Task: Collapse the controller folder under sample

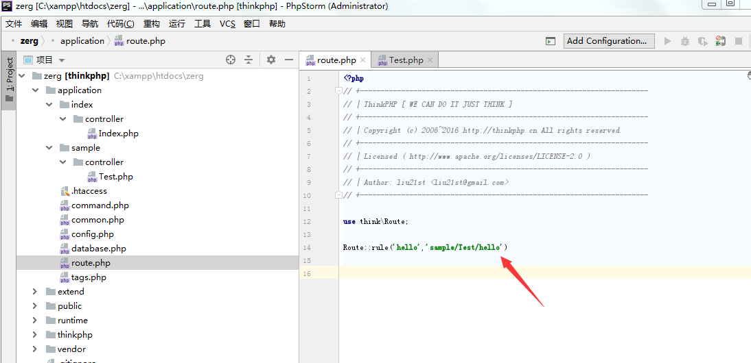Action: 62,162
